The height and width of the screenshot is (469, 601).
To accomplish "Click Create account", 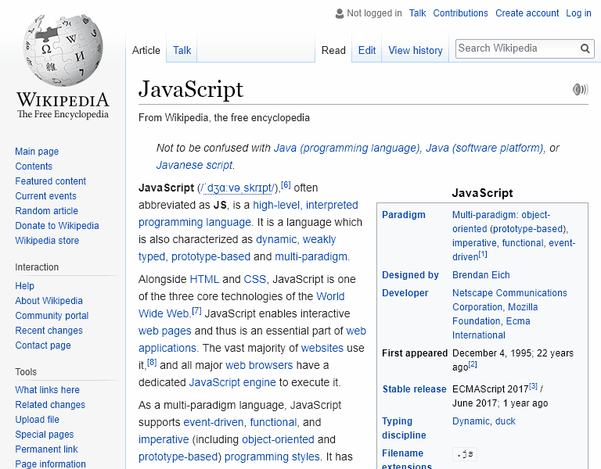I will 527,13.
